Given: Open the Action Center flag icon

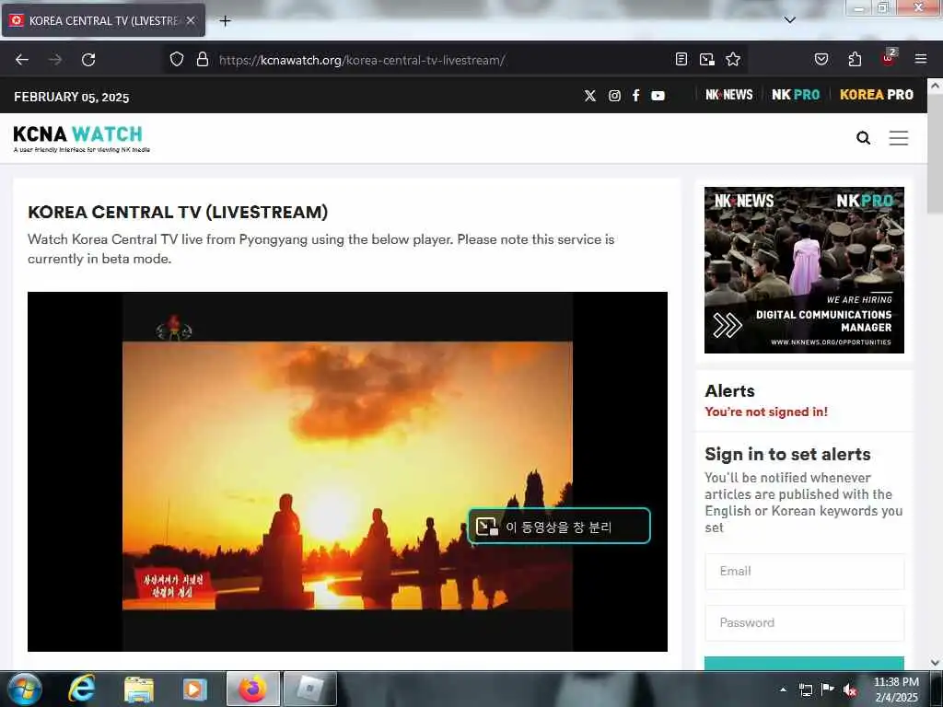Looking at the screenshot, I should coord(828,690).
